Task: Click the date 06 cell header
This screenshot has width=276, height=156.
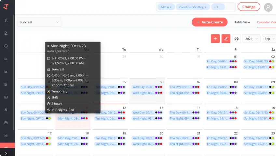Action: (161, 82)
